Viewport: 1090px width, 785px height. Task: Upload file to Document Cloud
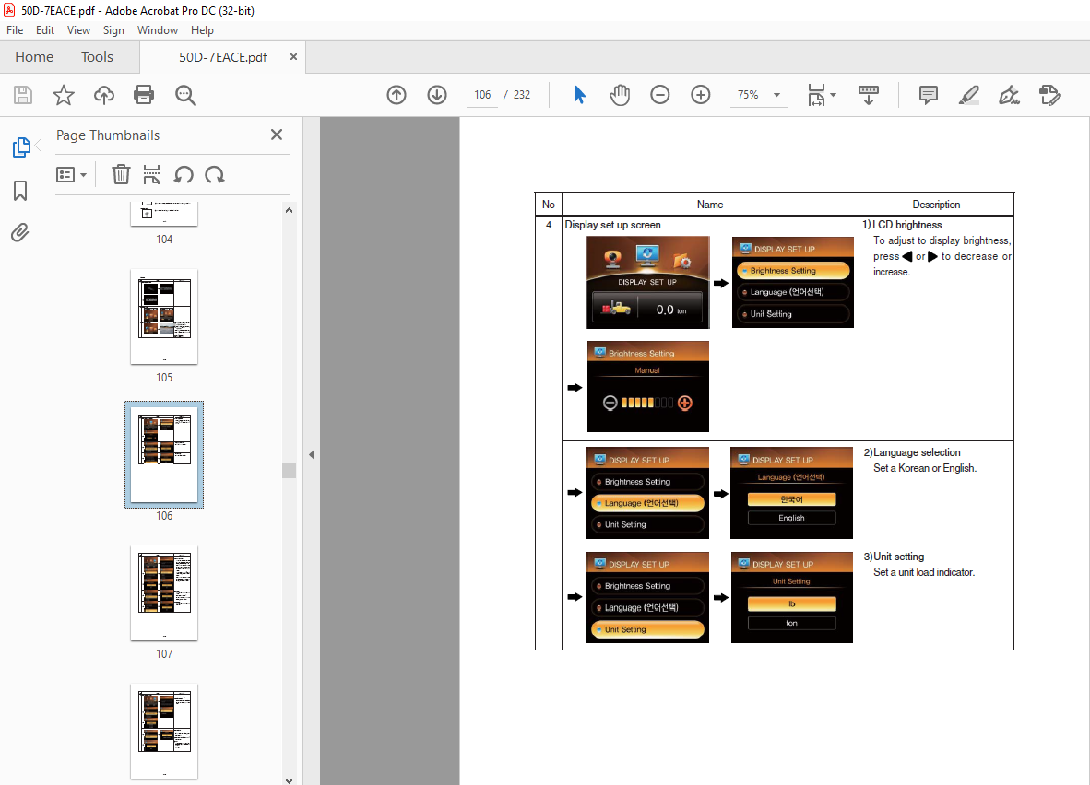tap(104, 95)
